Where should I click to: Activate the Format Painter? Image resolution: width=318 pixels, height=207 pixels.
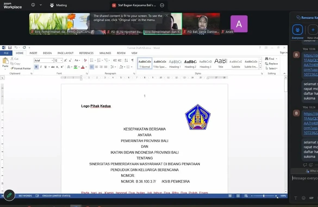[x=21, y=68]
